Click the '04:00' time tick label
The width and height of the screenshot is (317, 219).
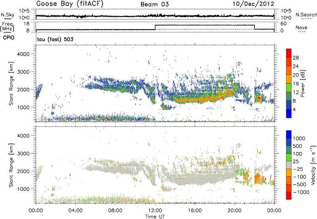pos(75,211)
